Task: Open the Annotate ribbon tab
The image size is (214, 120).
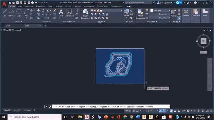Action: tap(29, 6)
